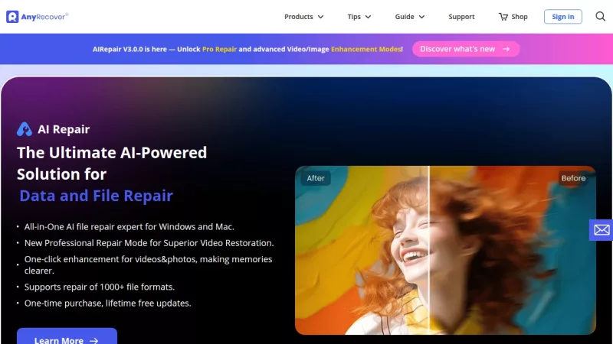Viewport: 613px width, 344px height.
Task: Click the shopping cart icon
Action: click(x=503, y=17)
